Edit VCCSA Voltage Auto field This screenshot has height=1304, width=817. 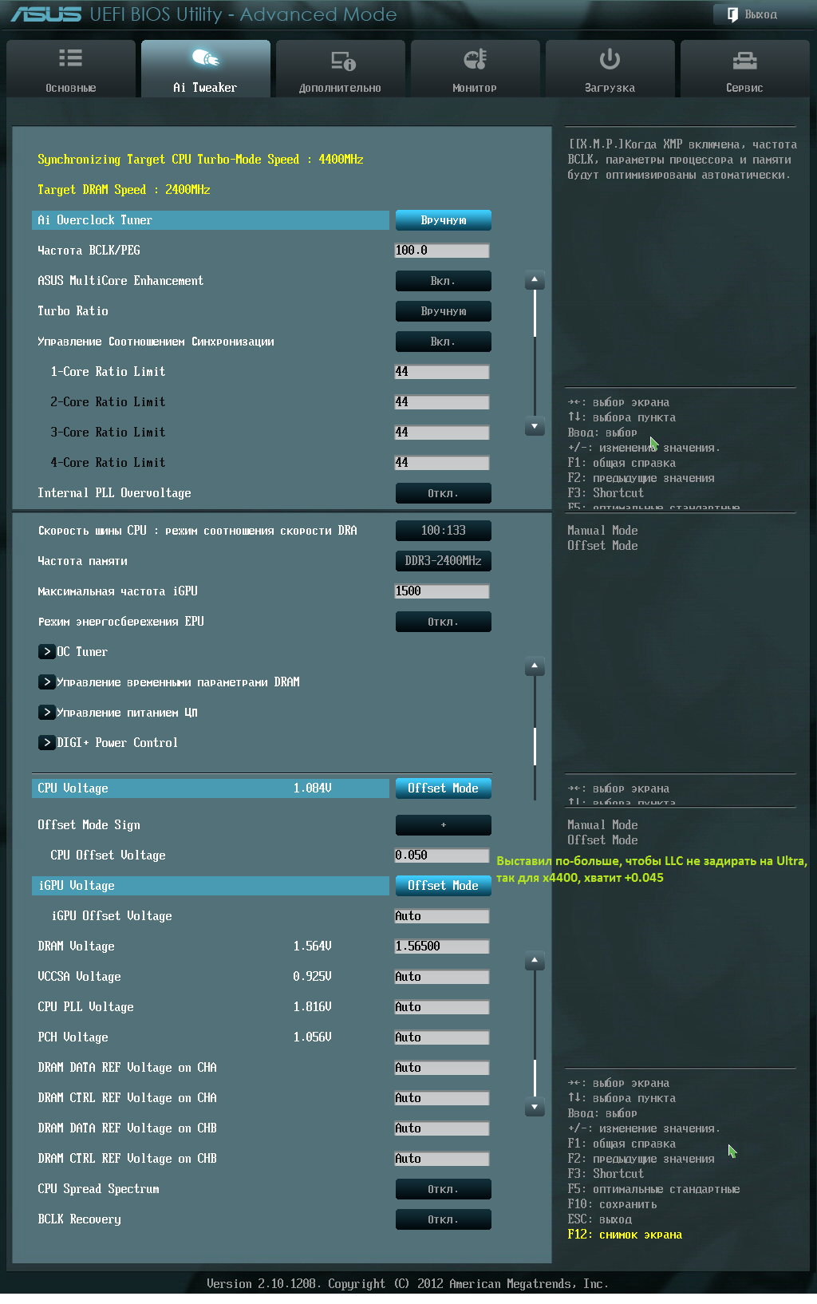pyautogui.click(x=442, y=977)
